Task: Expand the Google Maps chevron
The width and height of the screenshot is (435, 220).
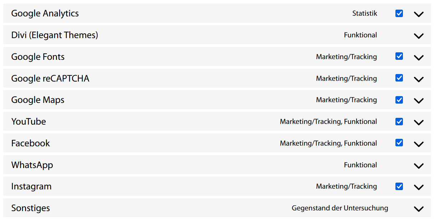Action: click(419, 101)
